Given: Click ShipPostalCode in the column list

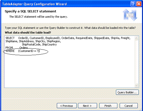Looking at the screenshot, I should pos(31,45).
